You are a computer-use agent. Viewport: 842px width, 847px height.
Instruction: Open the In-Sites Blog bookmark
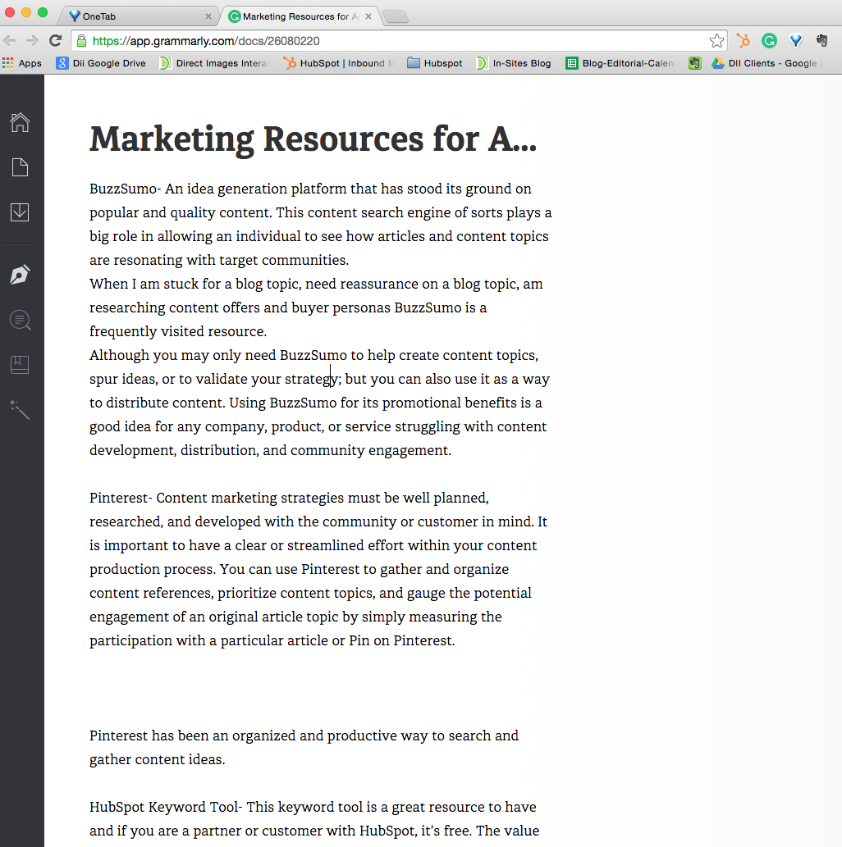click(x=514, y=63)
